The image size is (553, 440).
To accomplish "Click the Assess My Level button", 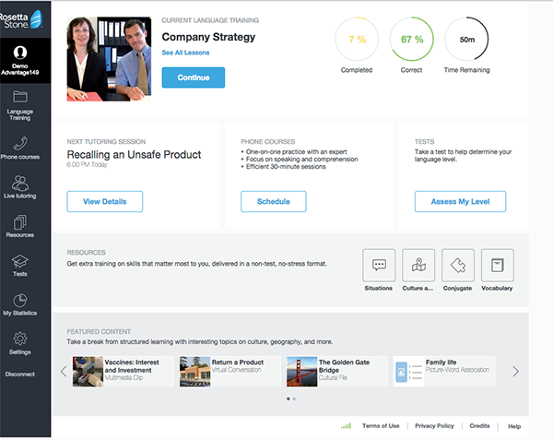I will [459, 201].
